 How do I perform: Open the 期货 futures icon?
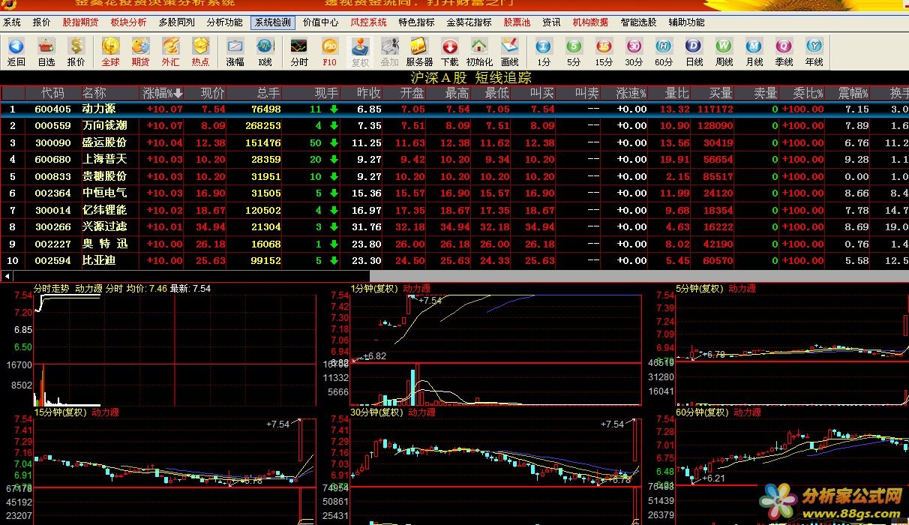pos(140,52)
